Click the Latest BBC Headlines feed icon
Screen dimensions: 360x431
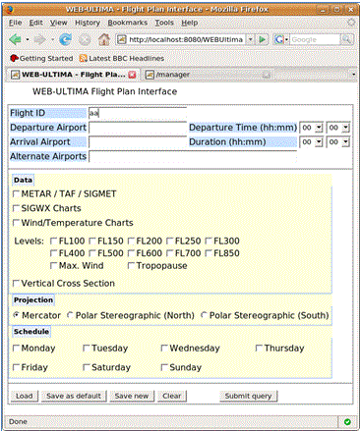tap(84, 59)
